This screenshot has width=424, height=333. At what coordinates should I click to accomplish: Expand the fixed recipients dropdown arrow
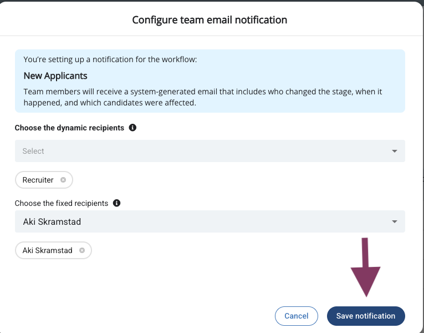point(394,222)
